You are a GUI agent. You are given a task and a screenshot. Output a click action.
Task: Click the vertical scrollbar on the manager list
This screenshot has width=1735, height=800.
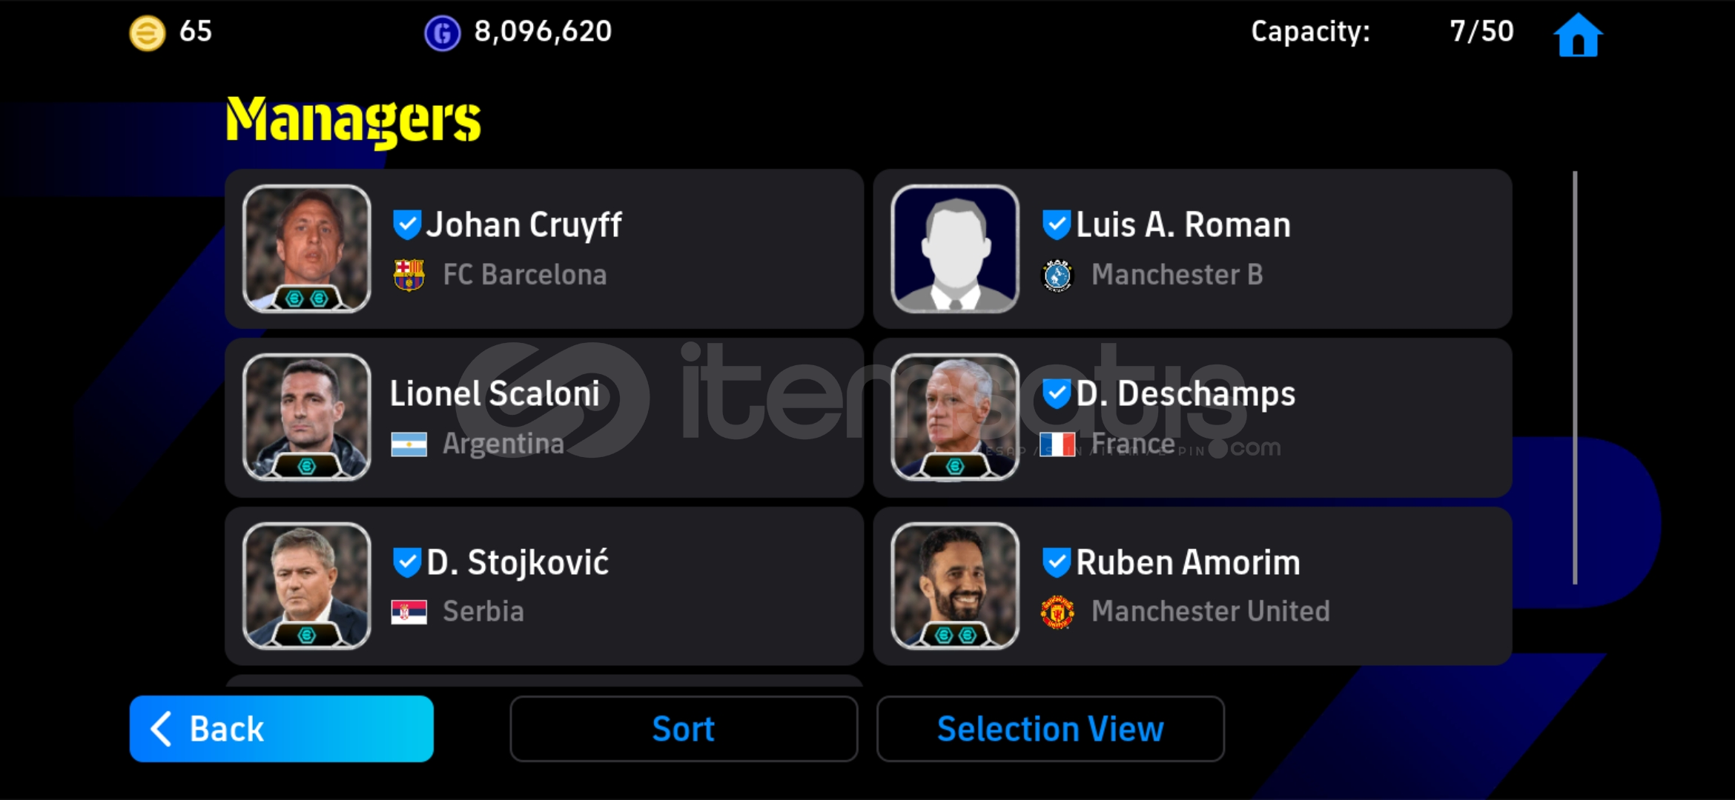tap(1575, 378)
